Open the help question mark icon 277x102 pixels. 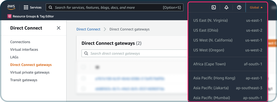coord(239,7)
